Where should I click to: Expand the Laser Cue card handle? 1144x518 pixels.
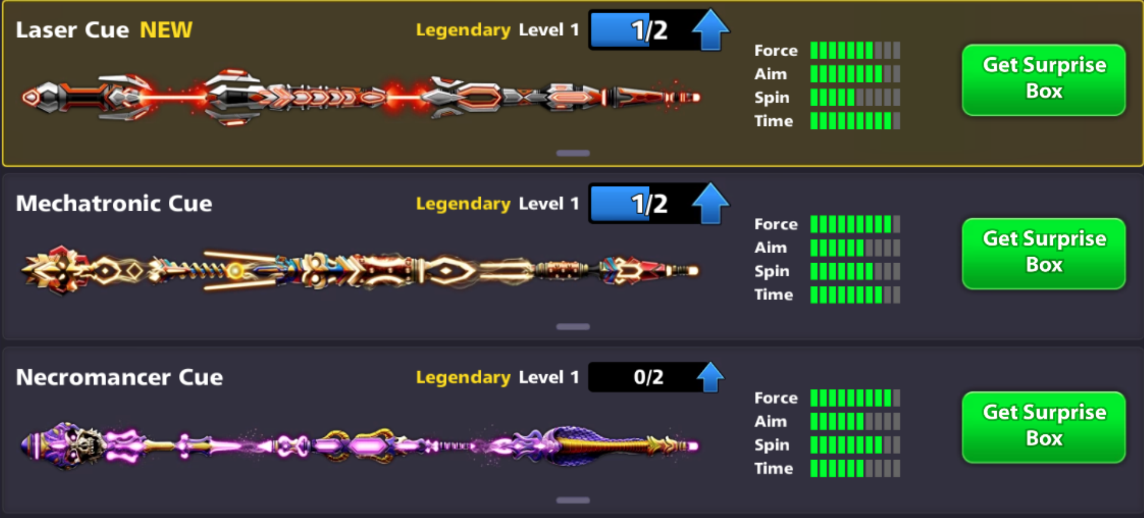(x=573, y=153)
